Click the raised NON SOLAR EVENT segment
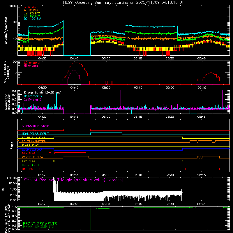 pos(106,133)
